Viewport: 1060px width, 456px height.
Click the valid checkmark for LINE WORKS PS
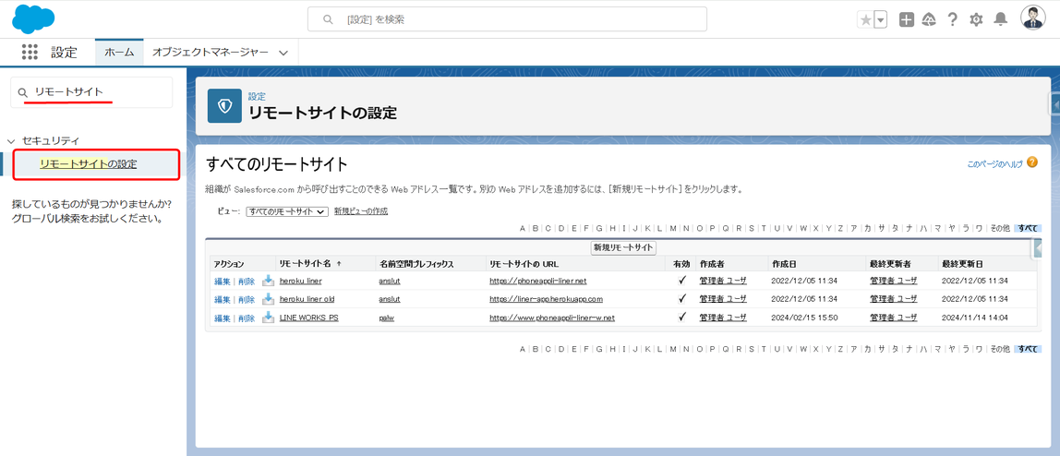682,317
